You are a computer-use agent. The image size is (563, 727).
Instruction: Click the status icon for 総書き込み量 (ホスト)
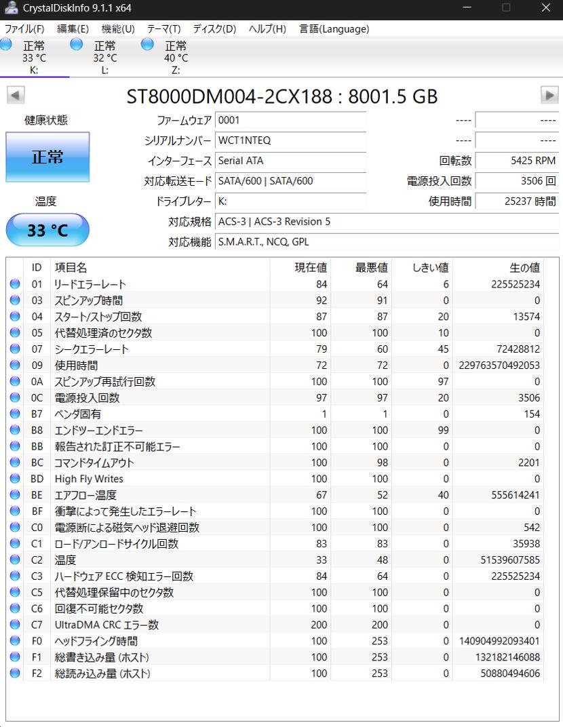click(15, 657)
